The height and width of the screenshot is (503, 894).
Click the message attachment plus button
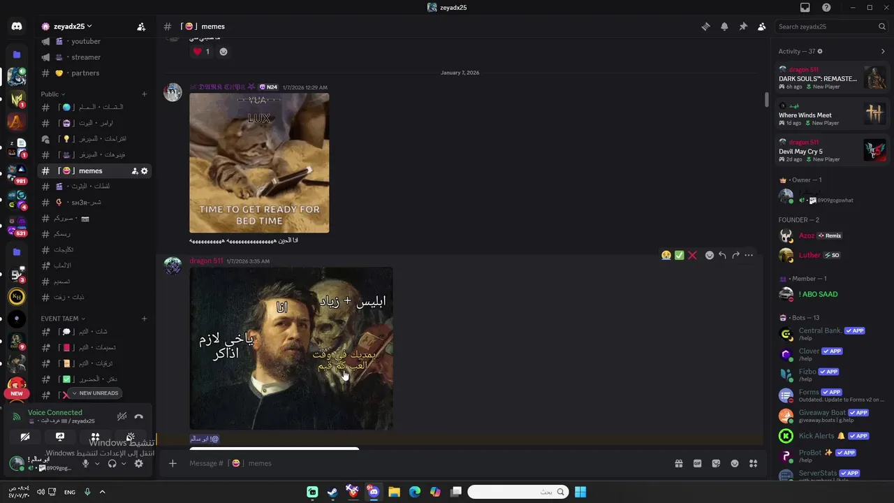pos(173,463)
